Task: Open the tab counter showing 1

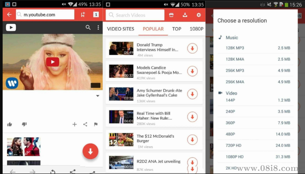Action: click(96, 15)
